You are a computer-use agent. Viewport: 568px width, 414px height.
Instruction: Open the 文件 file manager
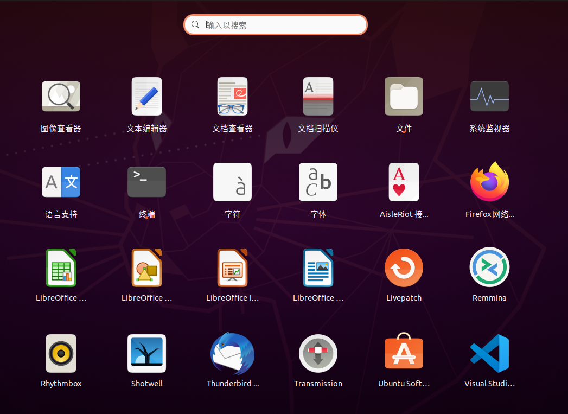[404, 97]
